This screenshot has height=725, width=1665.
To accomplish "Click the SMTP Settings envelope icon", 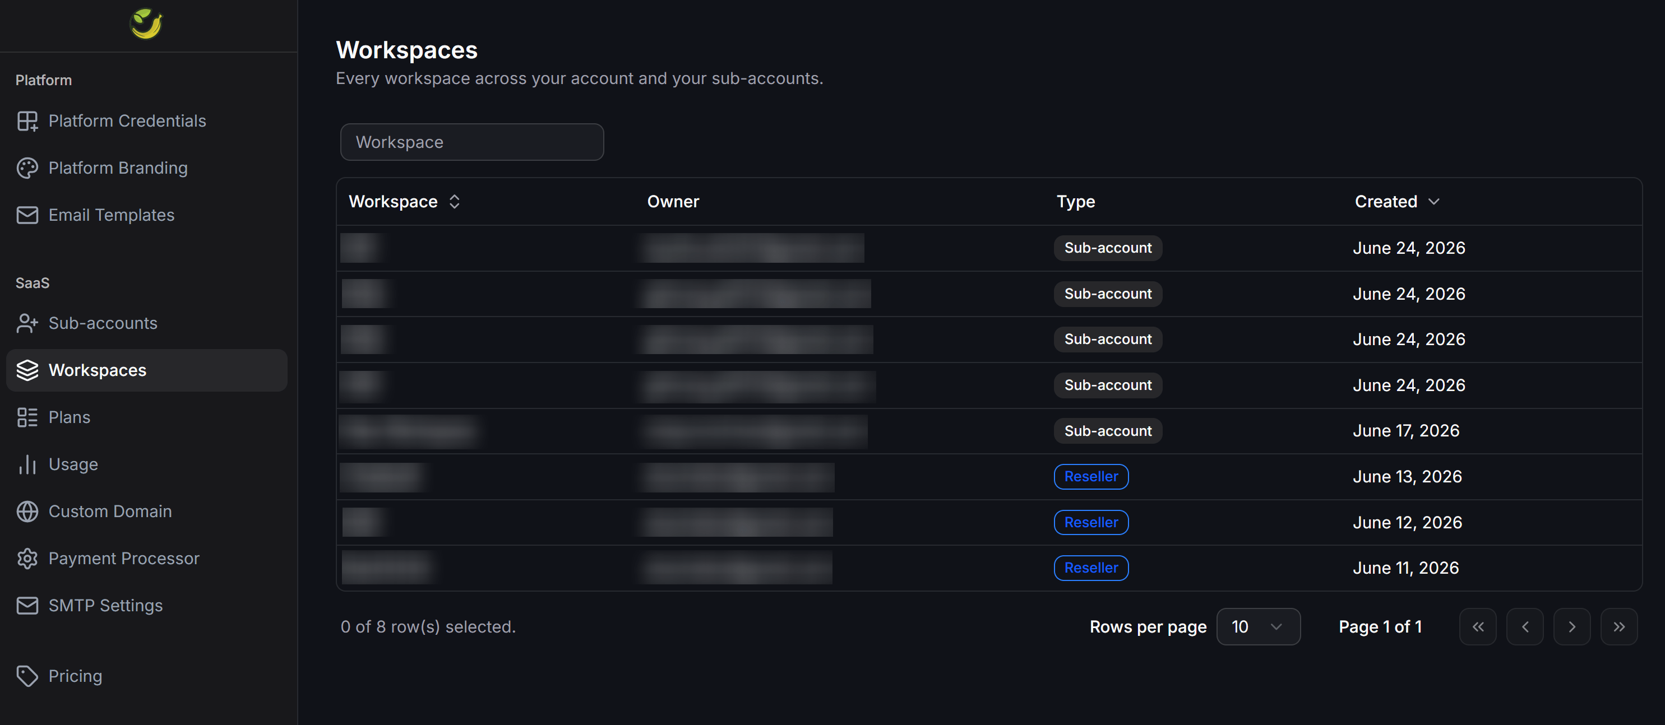I will [27, 606].
